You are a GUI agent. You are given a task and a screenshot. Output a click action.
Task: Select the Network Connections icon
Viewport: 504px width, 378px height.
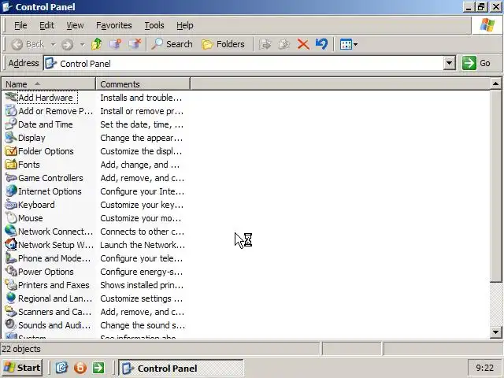(11, 232)
